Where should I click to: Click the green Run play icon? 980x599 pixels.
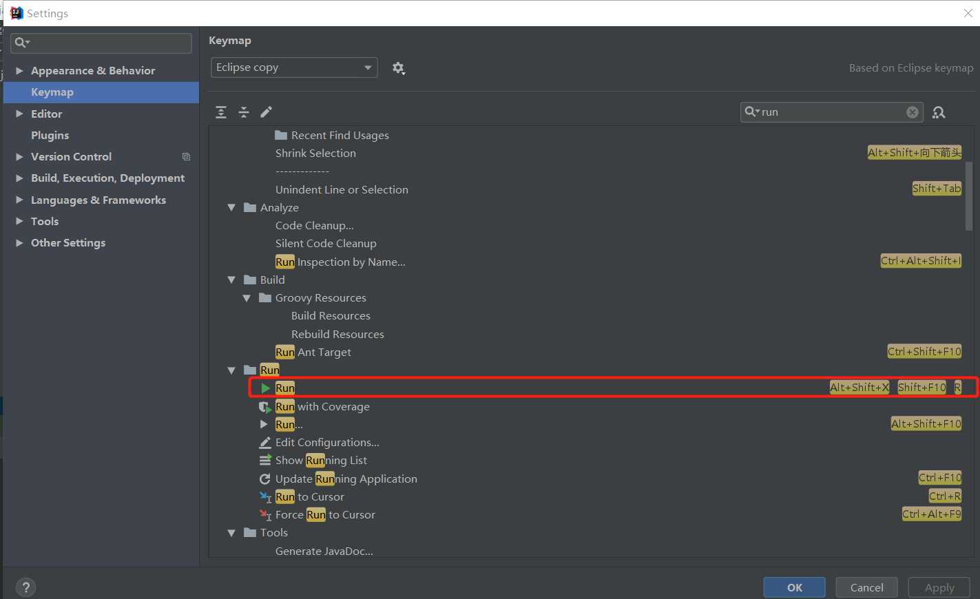[x=266, y=388]
